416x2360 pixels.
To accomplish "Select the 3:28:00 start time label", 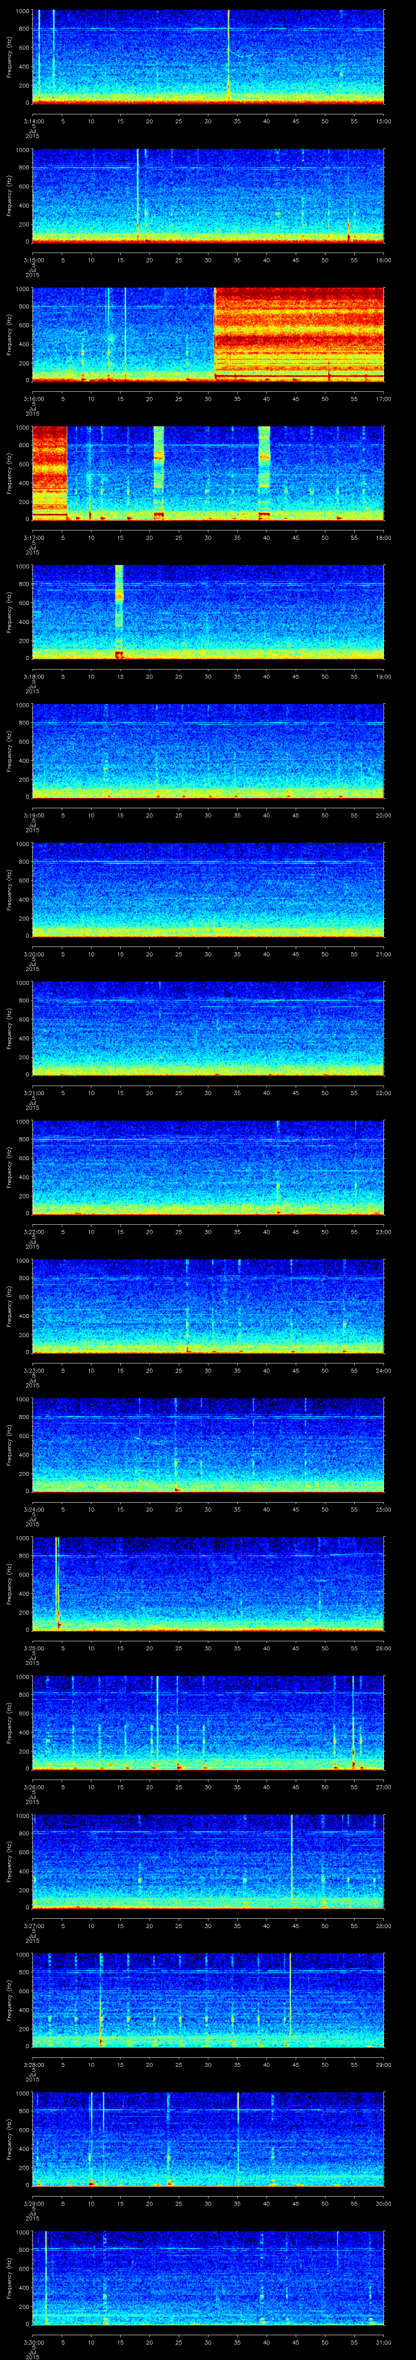I will [x=33, y=2064].
